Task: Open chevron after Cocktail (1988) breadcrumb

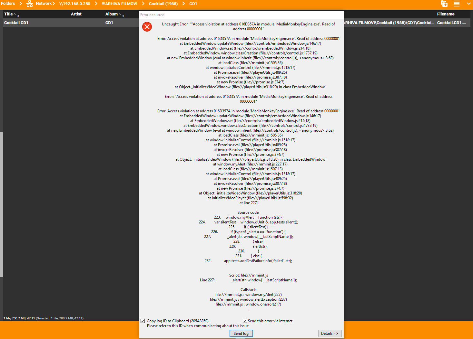Action: (183, 4)
